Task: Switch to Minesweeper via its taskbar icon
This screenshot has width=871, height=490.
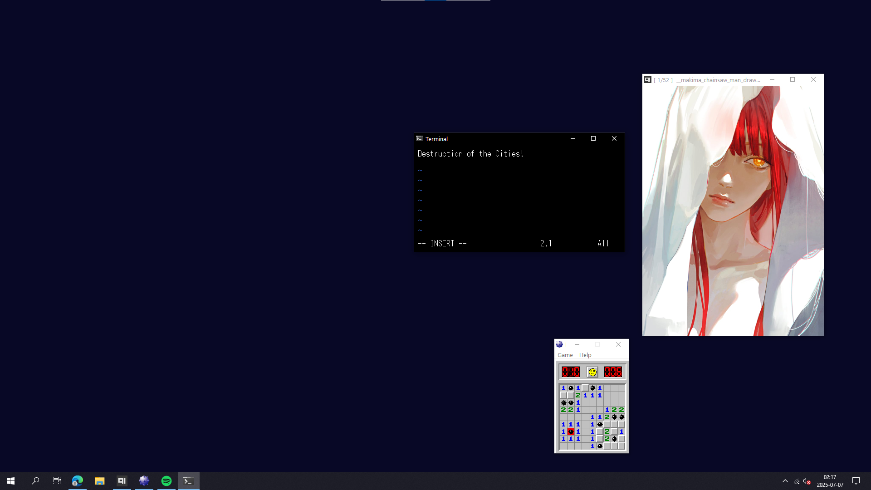Action: point(144,481)
